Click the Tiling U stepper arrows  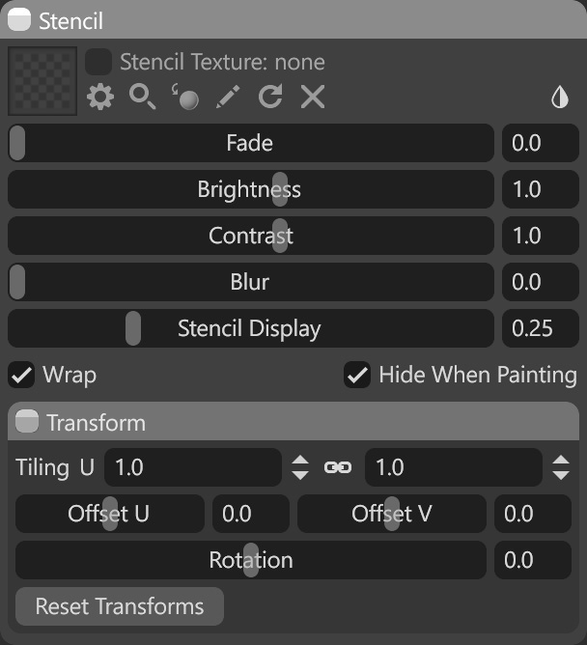300,467
